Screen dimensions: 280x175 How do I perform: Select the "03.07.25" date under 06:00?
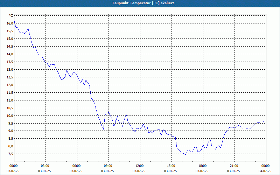tap(76, 171)
